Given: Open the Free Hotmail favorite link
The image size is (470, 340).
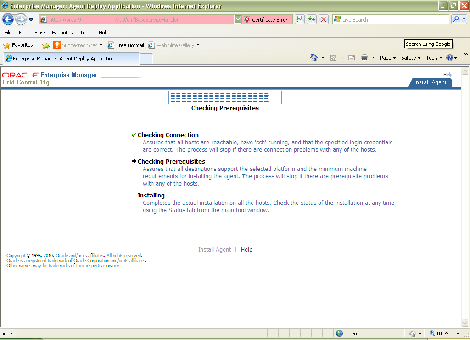Looking at the screenshot, I should (126, 45).
